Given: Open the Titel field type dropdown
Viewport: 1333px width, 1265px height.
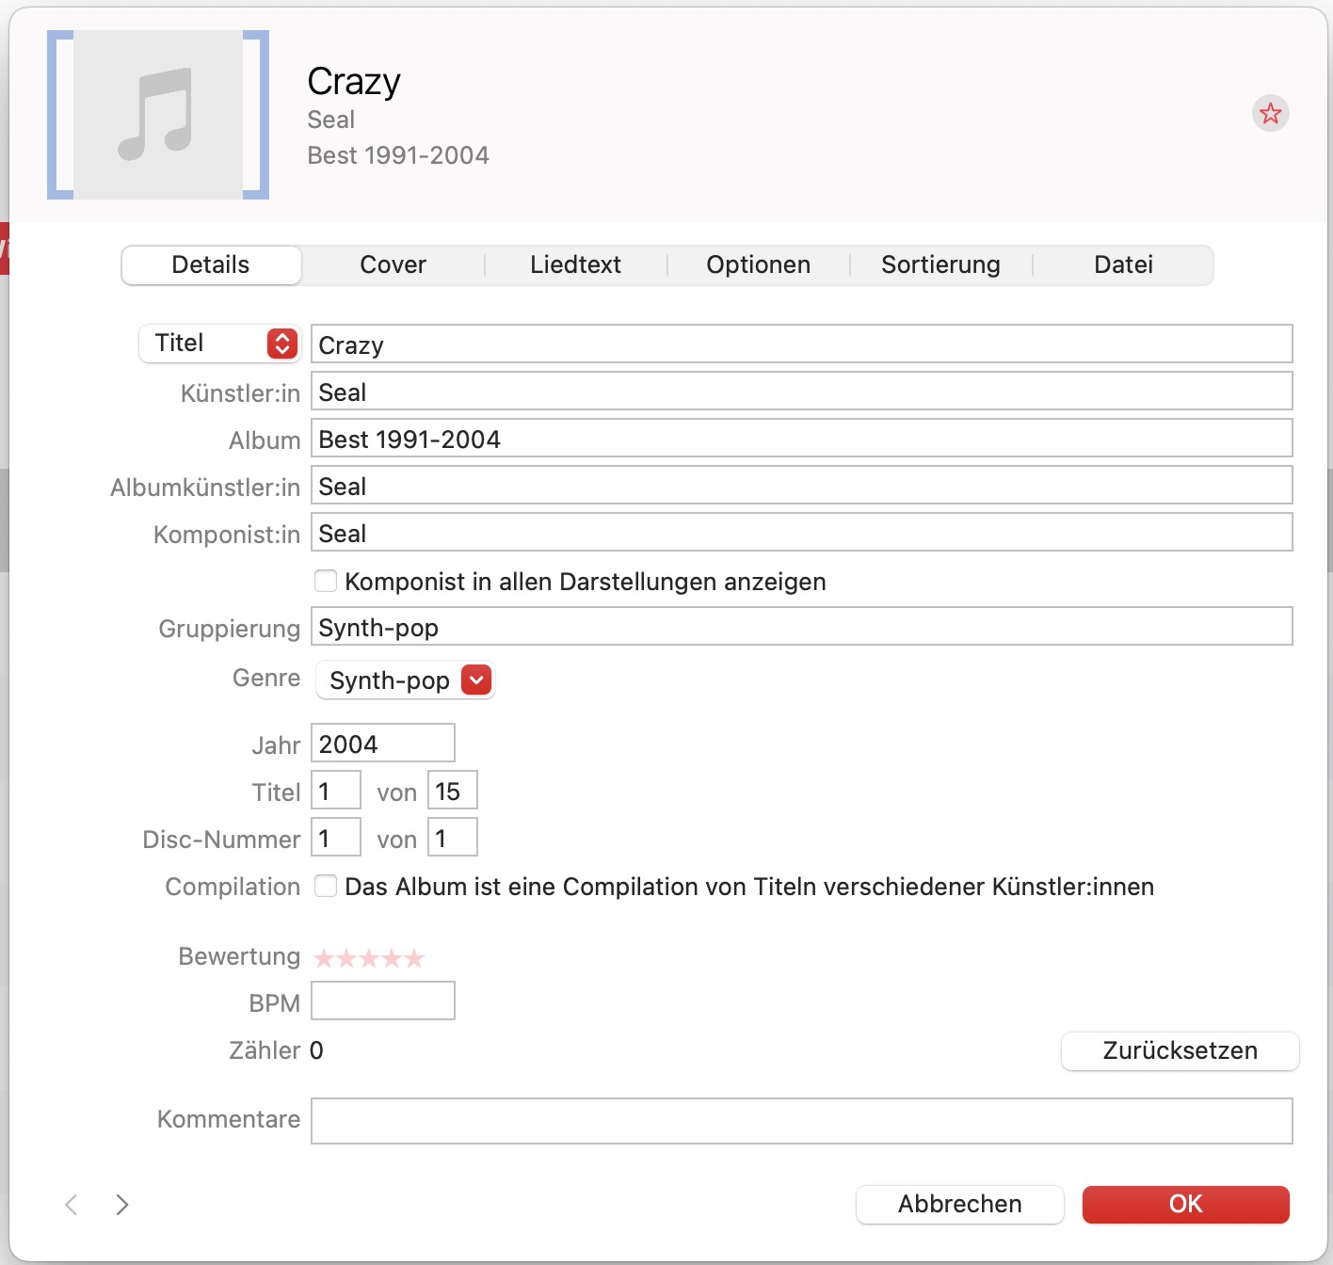Looking at the screenshot, I should point(219,344).
